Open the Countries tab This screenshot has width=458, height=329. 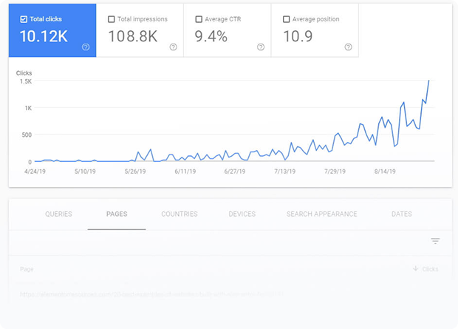(x=180, y=214)
